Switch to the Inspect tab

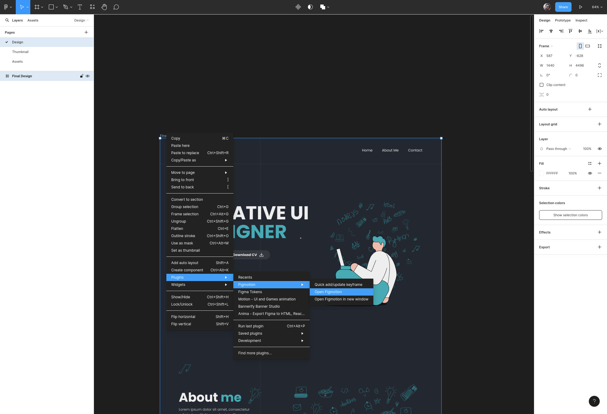(581, 20)
